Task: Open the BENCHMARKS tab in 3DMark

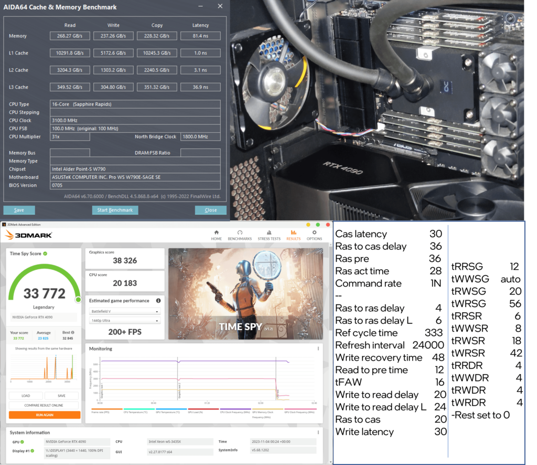Action: pos(240,236)
